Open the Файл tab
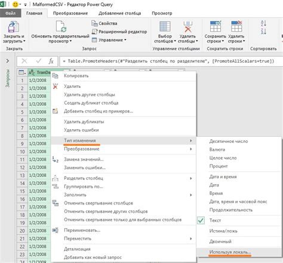 click(10, 13)
